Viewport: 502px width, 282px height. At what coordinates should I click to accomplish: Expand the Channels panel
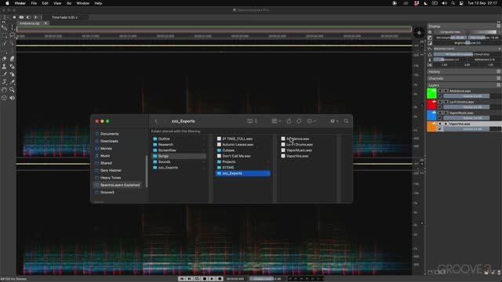tap(464, 78)
